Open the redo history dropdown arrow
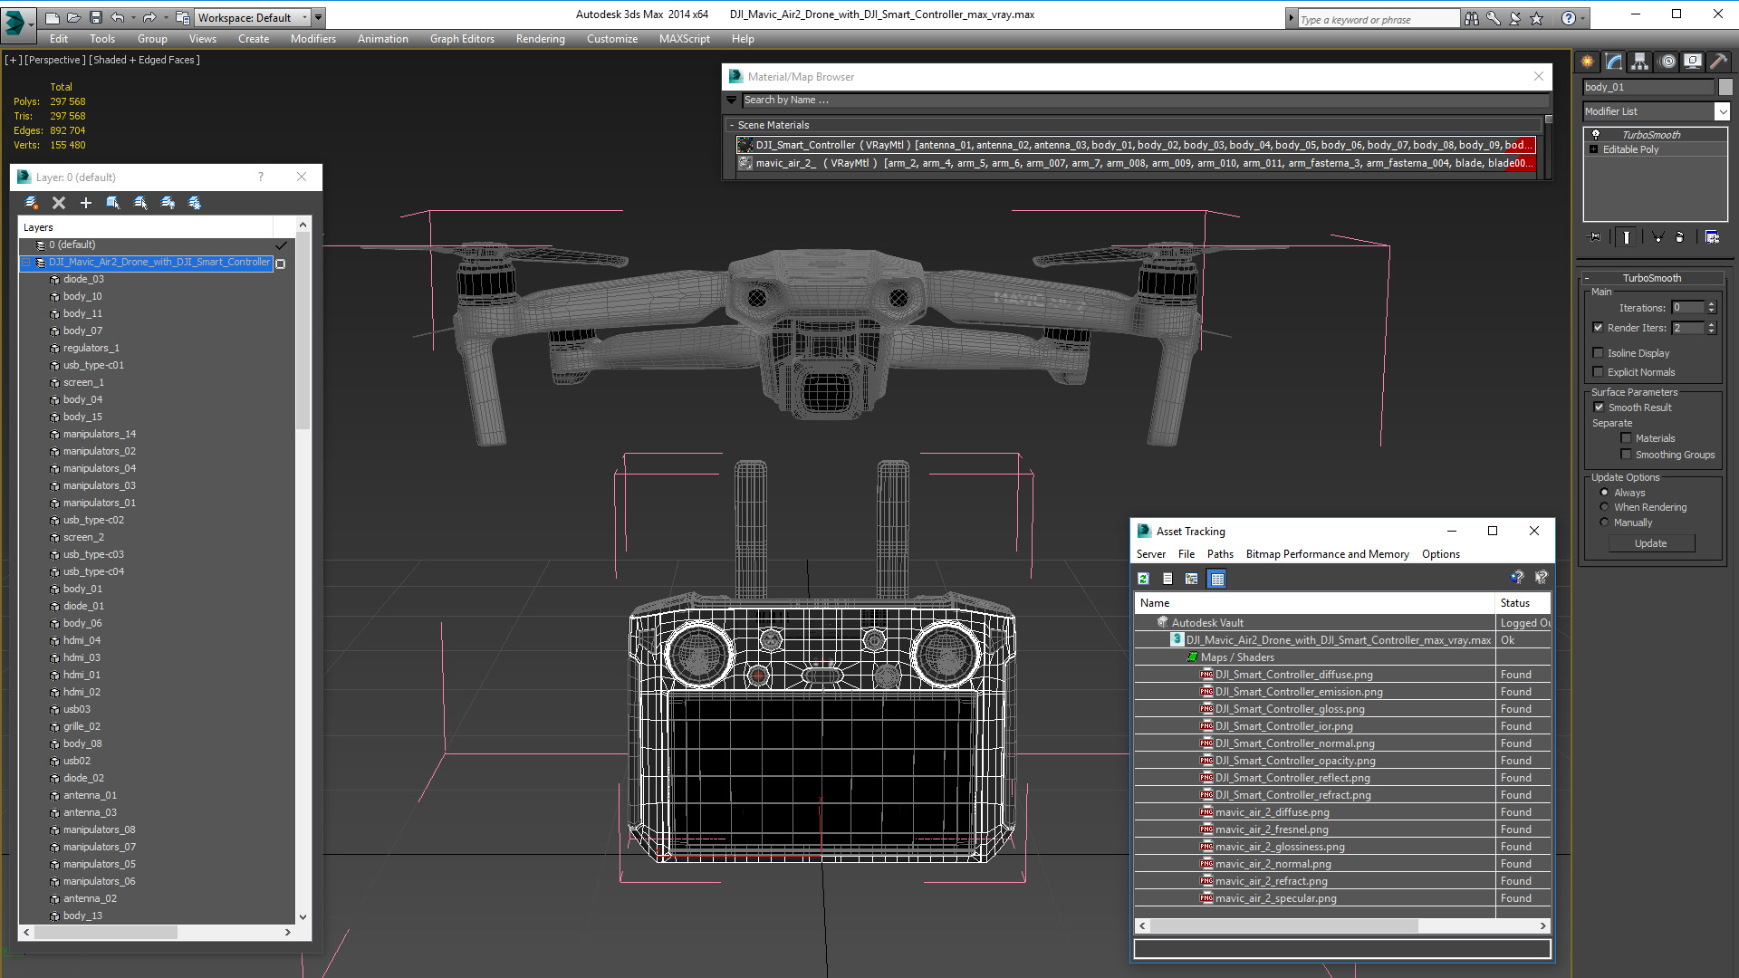This screenshot has width=1739, height=978. pyautogui.click(x=165, y=17)
